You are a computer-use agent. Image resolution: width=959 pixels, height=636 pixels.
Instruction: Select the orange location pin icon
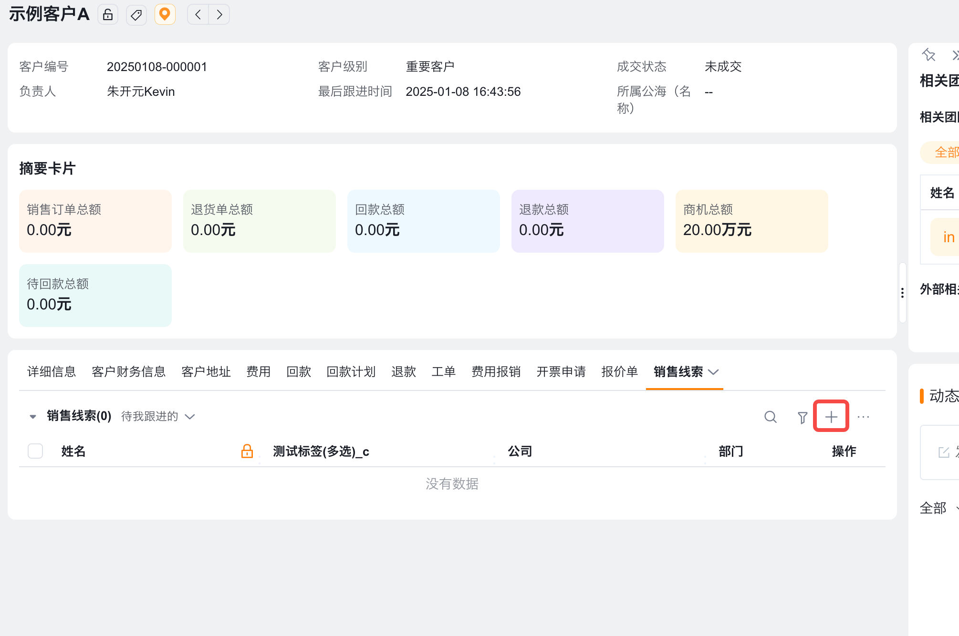[165, 14]
